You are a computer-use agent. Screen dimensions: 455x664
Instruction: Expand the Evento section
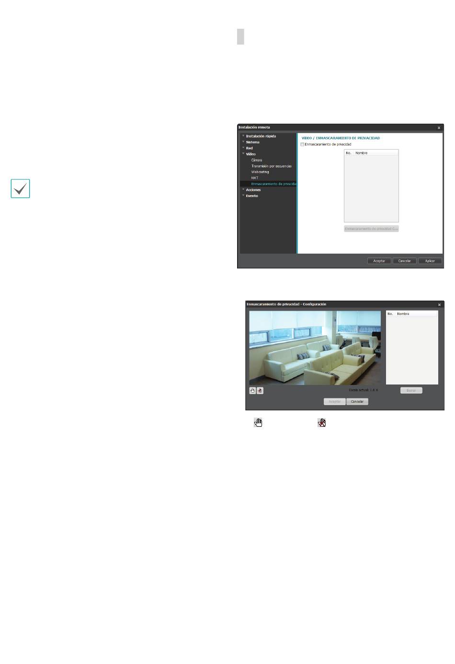(243, 196)
